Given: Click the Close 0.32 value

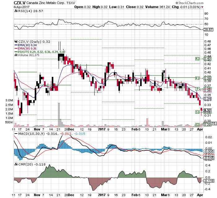Looking at the screenshot, I should (x=135, y=7).
